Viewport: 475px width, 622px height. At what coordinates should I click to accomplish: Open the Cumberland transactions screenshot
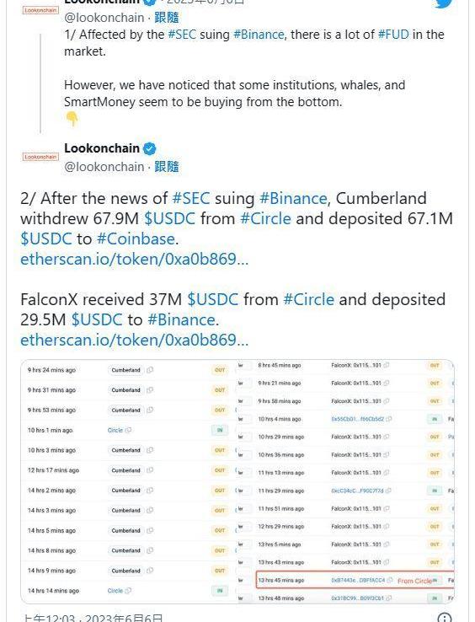point(129,481)
